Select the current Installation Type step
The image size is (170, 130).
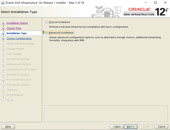click(16, 33)
